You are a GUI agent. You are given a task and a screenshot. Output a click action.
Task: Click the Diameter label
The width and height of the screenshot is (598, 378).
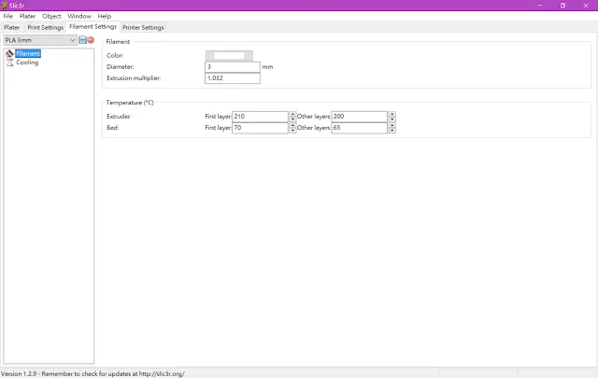tap(121, 66)
